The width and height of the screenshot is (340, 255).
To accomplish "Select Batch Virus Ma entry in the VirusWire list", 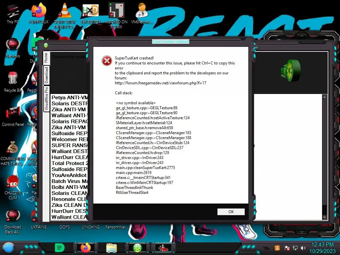I will pyautogui.click(x=69, y=181).
